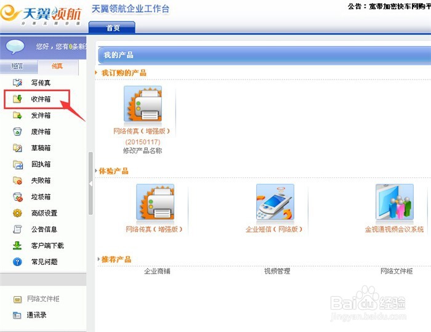Screen dimensions: 431x332
Task: Click 网络文件柜 recommended product
Action: coord(397,271)
